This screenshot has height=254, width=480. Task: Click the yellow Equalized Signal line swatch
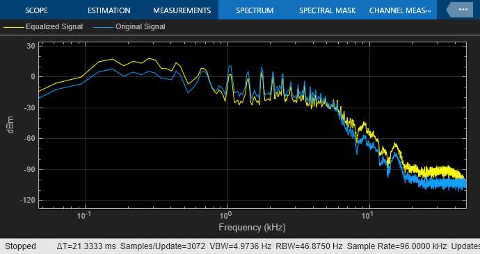13,28
